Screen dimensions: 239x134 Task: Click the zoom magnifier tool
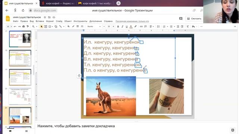33,26
